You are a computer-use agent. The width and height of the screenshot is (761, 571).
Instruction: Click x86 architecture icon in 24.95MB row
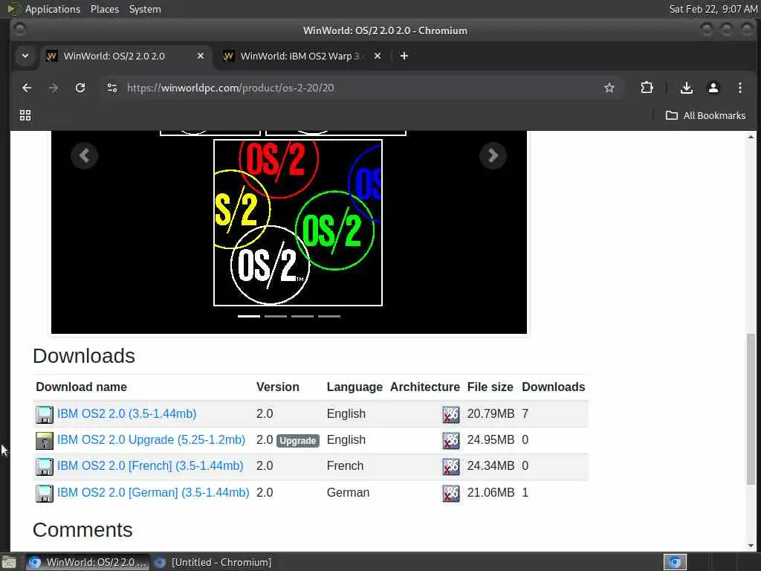coord(451,441)
